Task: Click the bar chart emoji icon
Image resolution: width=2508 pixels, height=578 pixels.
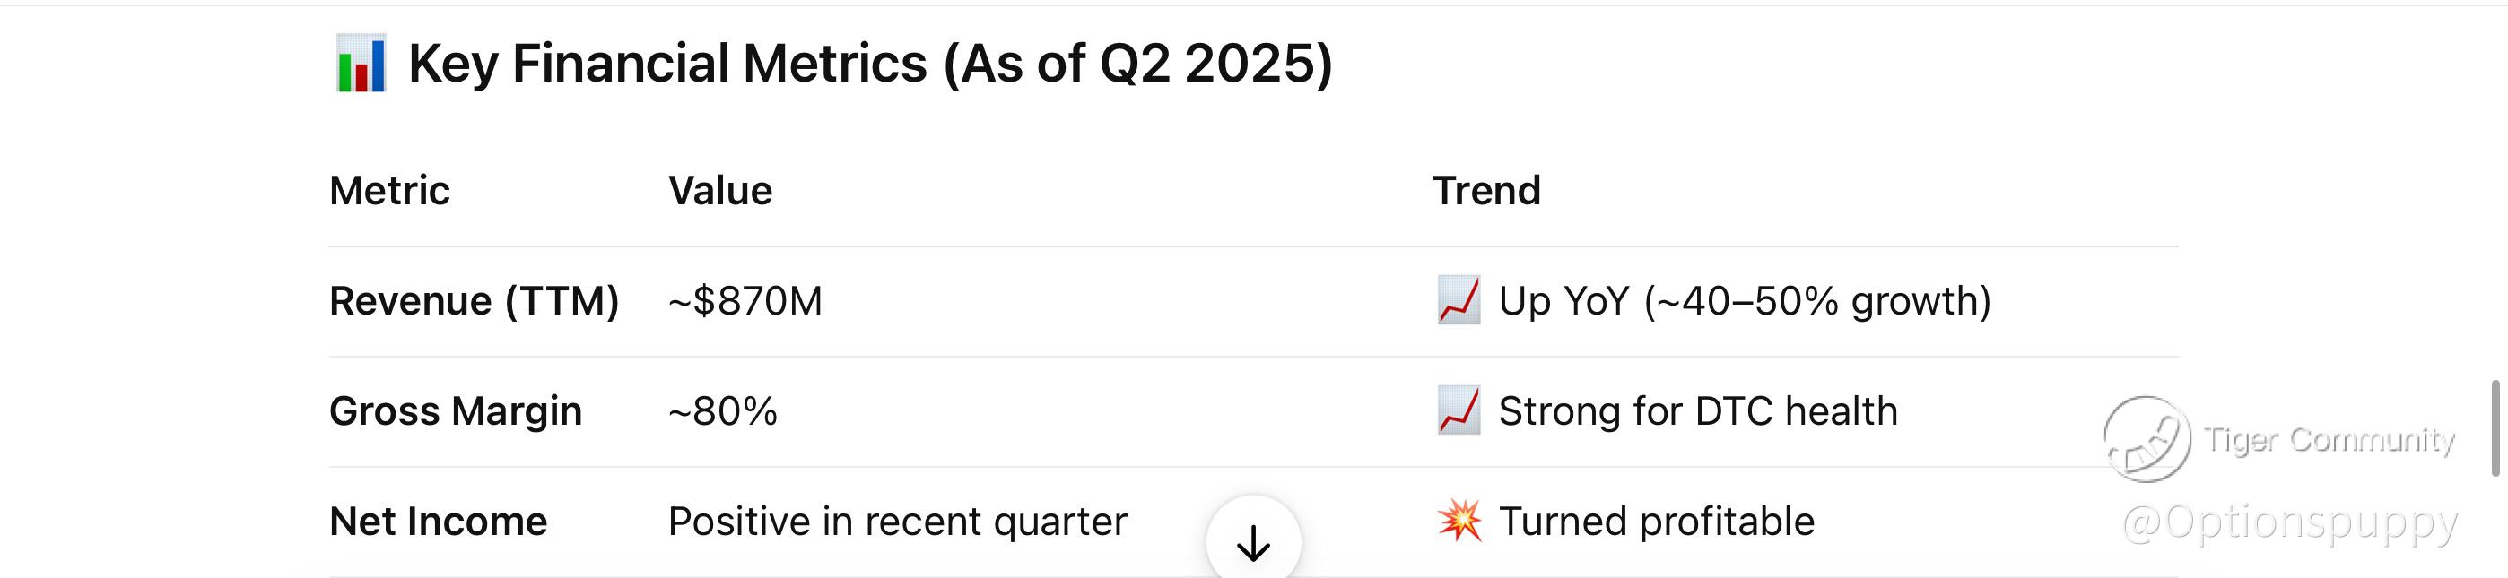Action: (361, 64)
